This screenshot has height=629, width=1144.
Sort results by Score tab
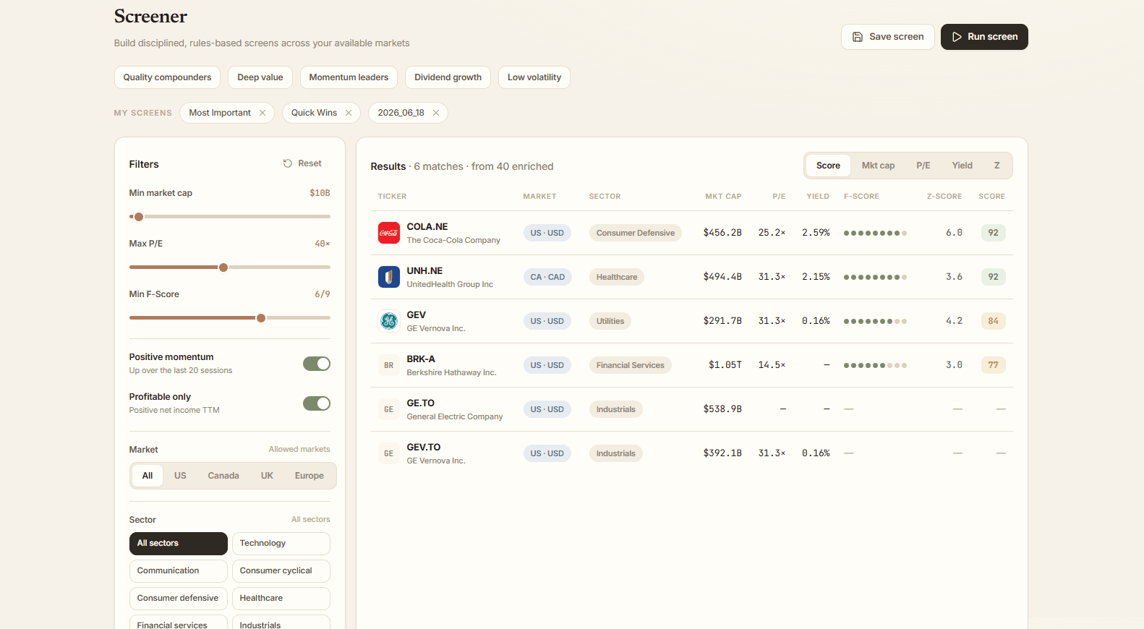click(828, 166)
